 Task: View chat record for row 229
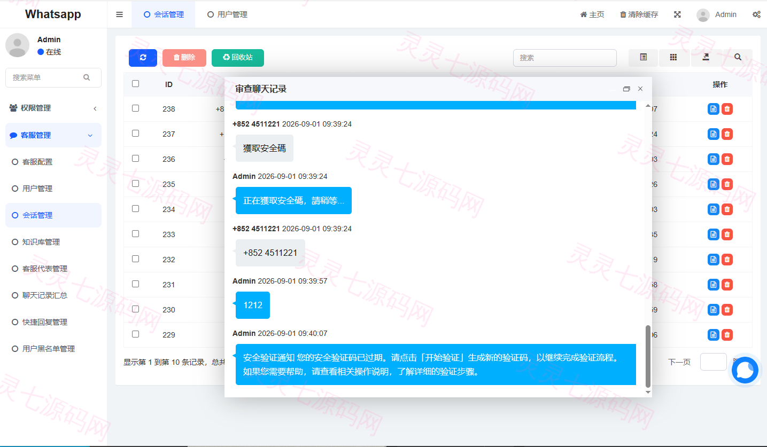click(x=713, y=335)
